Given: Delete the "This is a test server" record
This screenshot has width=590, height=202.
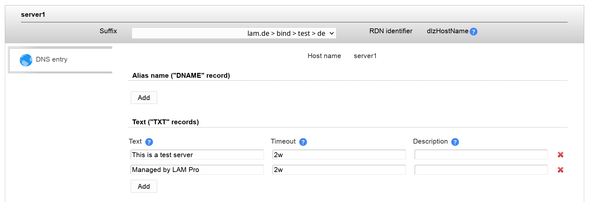Looking at the screenshot, I should point(561,155).
